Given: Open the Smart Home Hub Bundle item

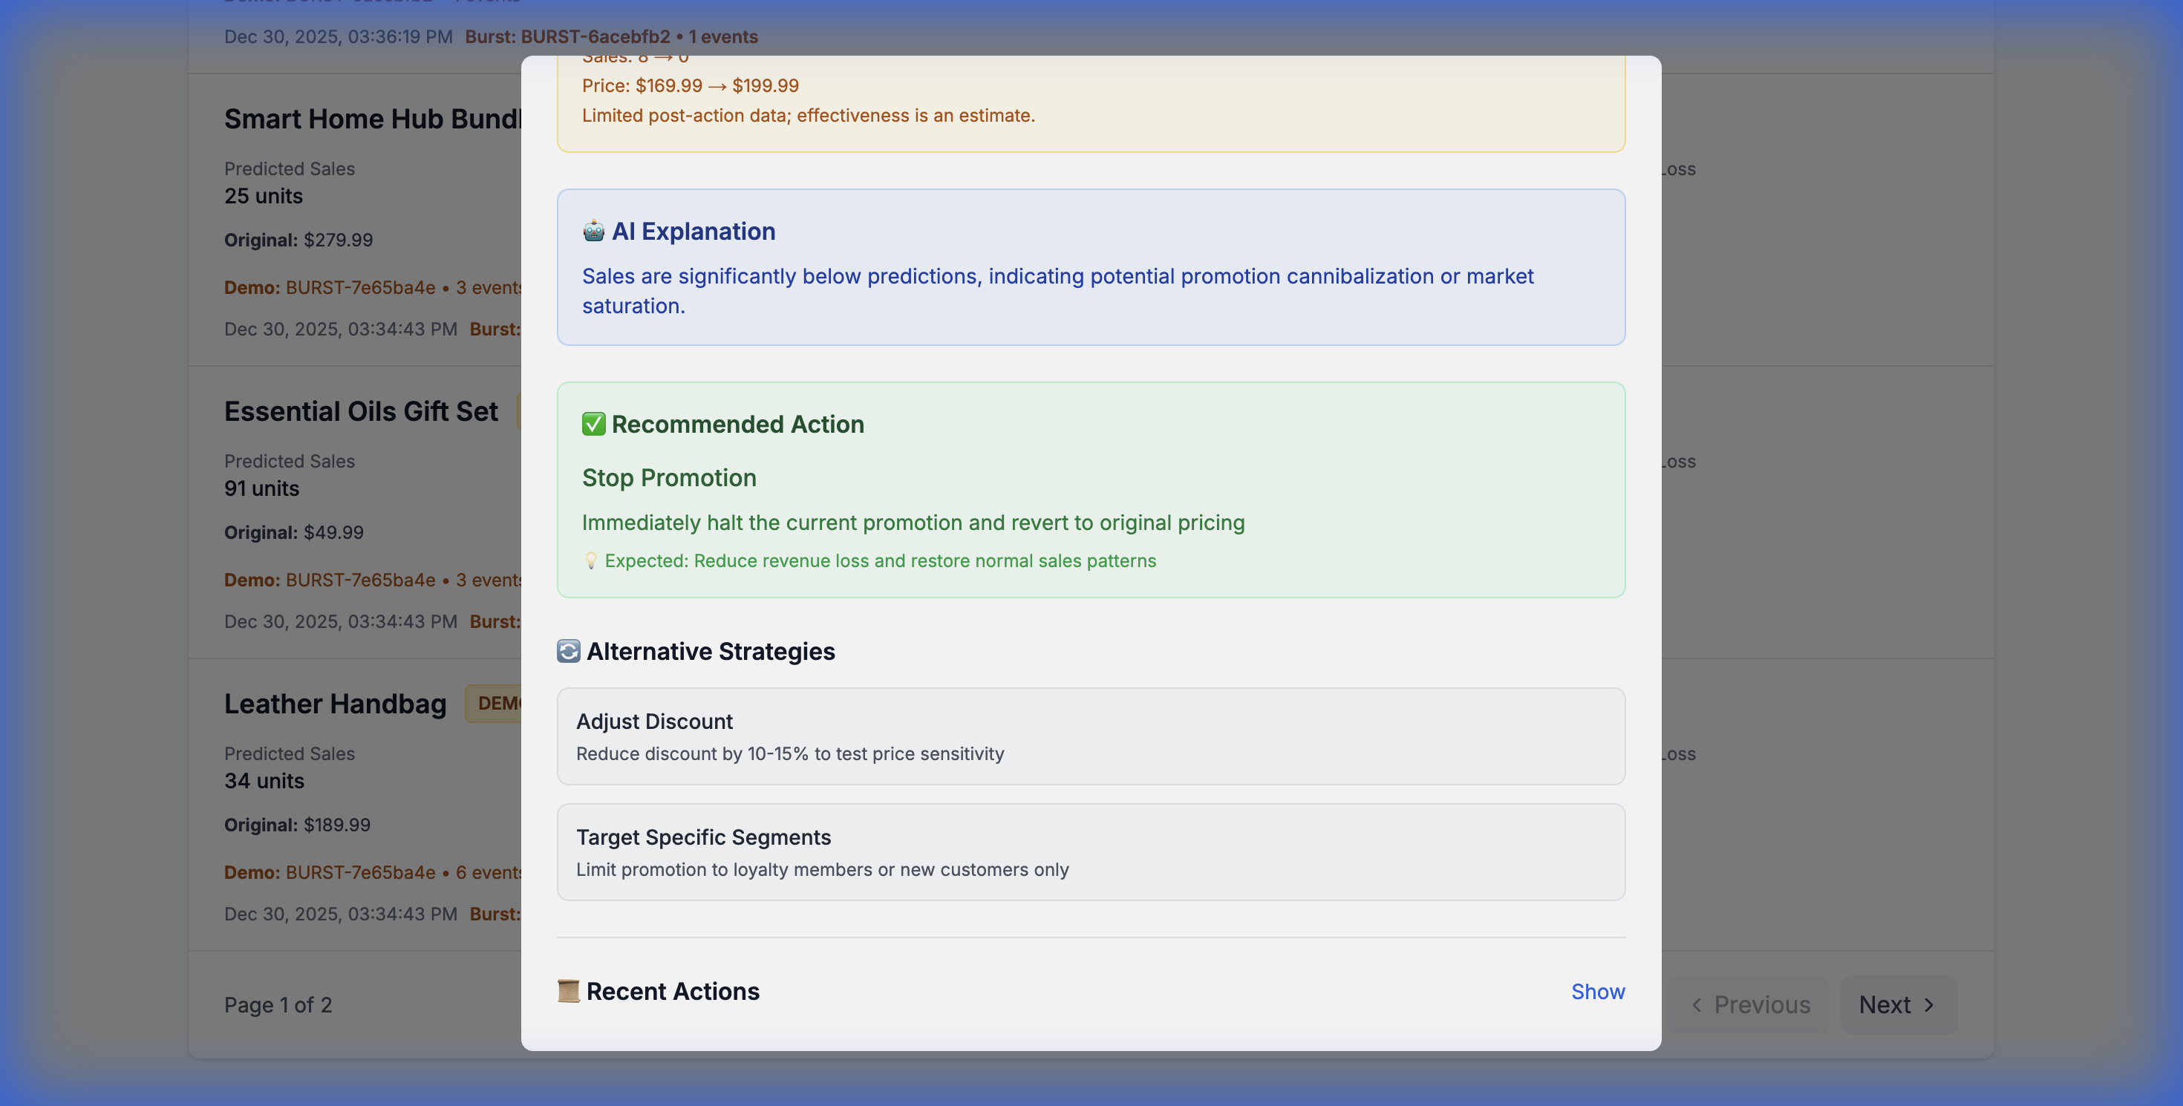Looking at the screenshot, I should pyautogui.click(x=373, y=120).
